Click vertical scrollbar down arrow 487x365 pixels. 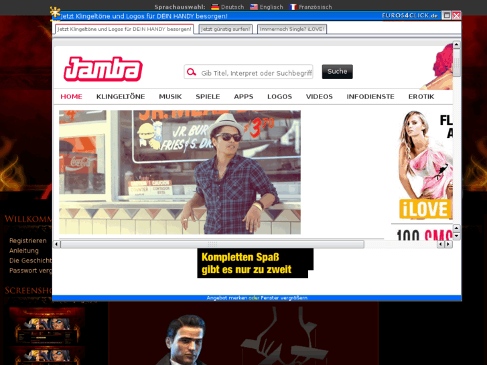click(457, 236)
